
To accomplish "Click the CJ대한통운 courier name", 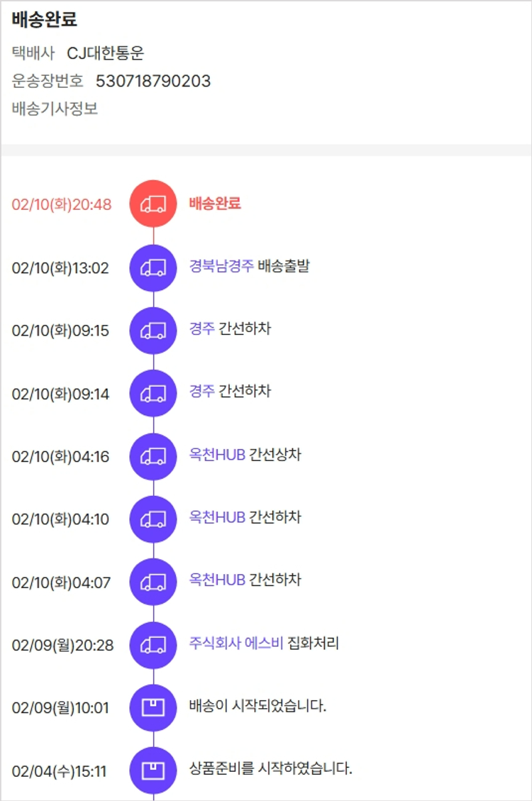I will [106, 53].
